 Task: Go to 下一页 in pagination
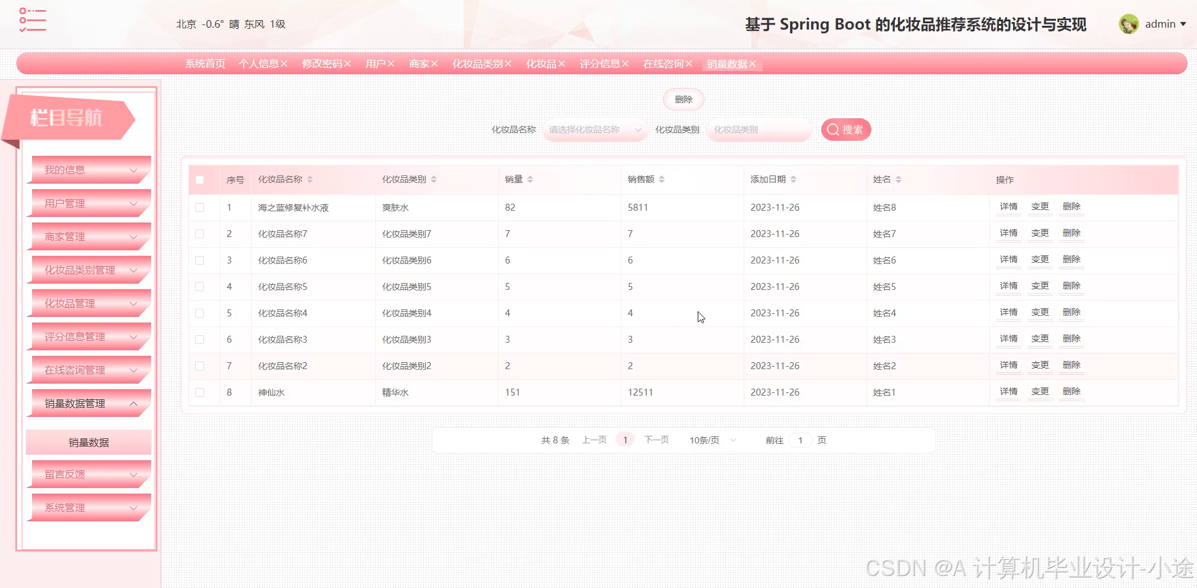pos(656,440)
